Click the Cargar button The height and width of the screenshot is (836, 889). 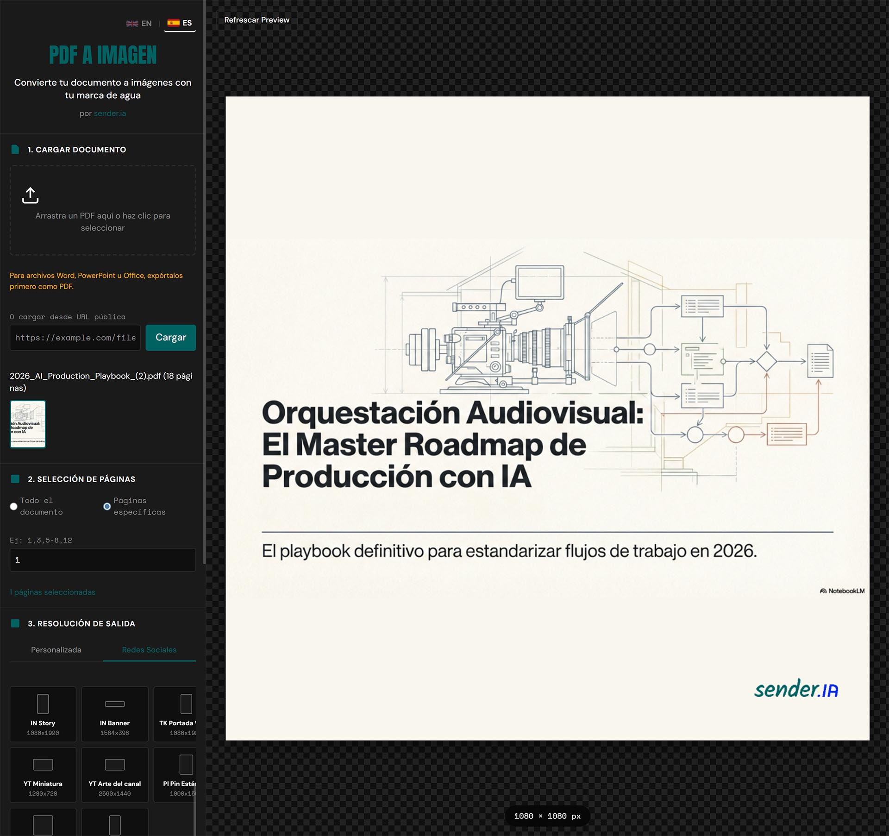coord(170,338)
